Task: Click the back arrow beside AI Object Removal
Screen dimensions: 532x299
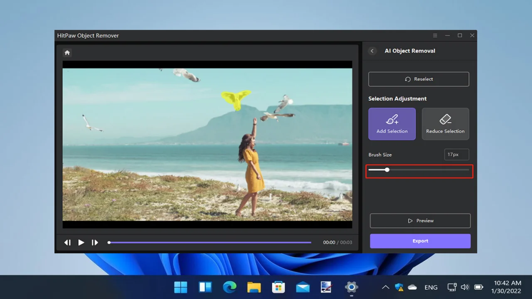Action: click(372, 51)
